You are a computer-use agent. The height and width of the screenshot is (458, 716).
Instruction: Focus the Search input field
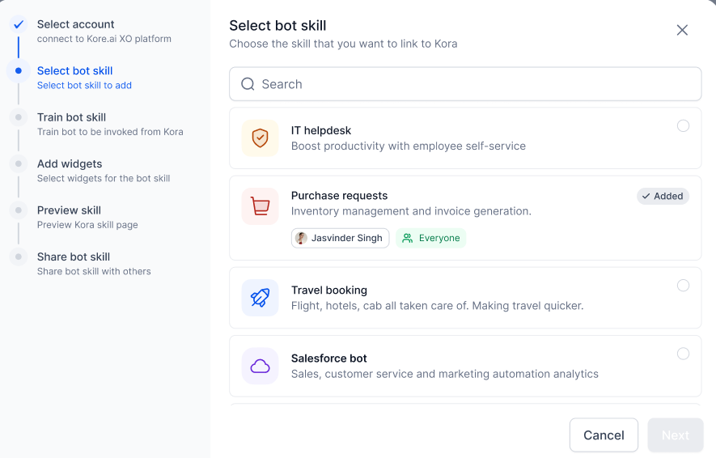pos(477,84)
